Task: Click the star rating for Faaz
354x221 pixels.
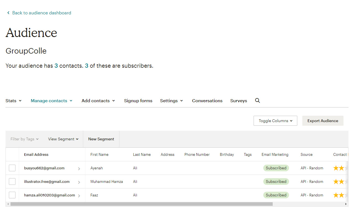Action: [340, 195]
